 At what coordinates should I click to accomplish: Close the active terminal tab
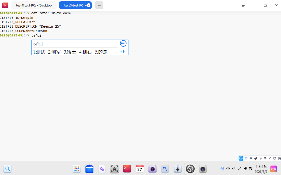(88, 6)
